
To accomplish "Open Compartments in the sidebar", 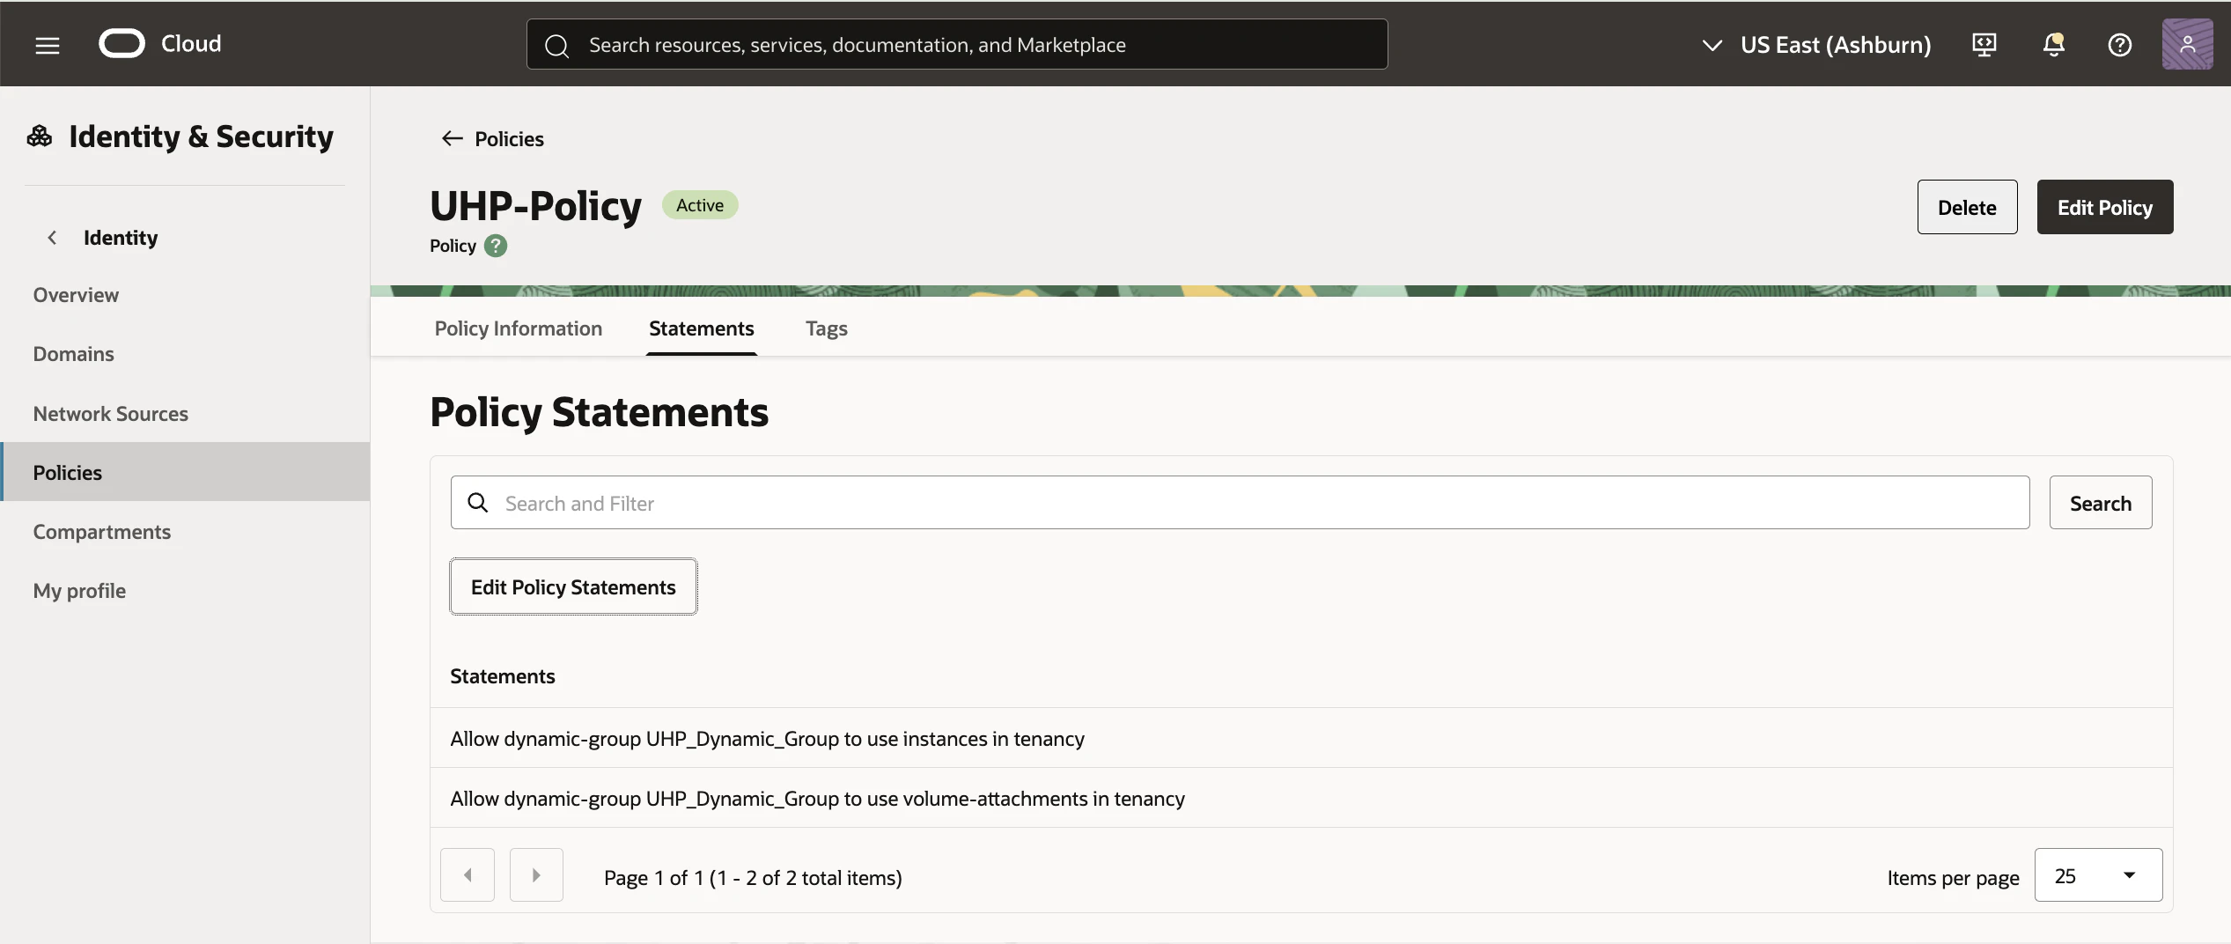I will [185, 532].
